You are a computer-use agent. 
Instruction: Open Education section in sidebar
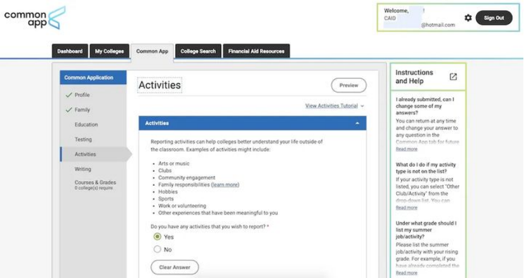point(86,125)
